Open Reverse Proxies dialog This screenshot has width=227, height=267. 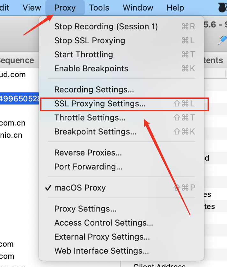coord(88,153)
